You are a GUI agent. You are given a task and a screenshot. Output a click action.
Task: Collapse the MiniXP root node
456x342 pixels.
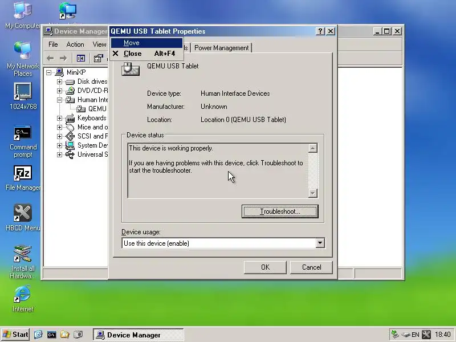49,72
